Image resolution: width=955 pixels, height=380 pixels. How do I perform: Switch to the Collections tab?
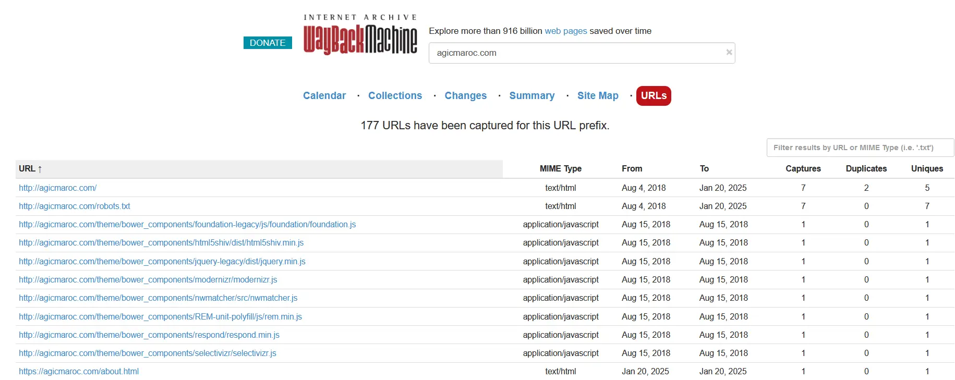click(x=395, y=96)
